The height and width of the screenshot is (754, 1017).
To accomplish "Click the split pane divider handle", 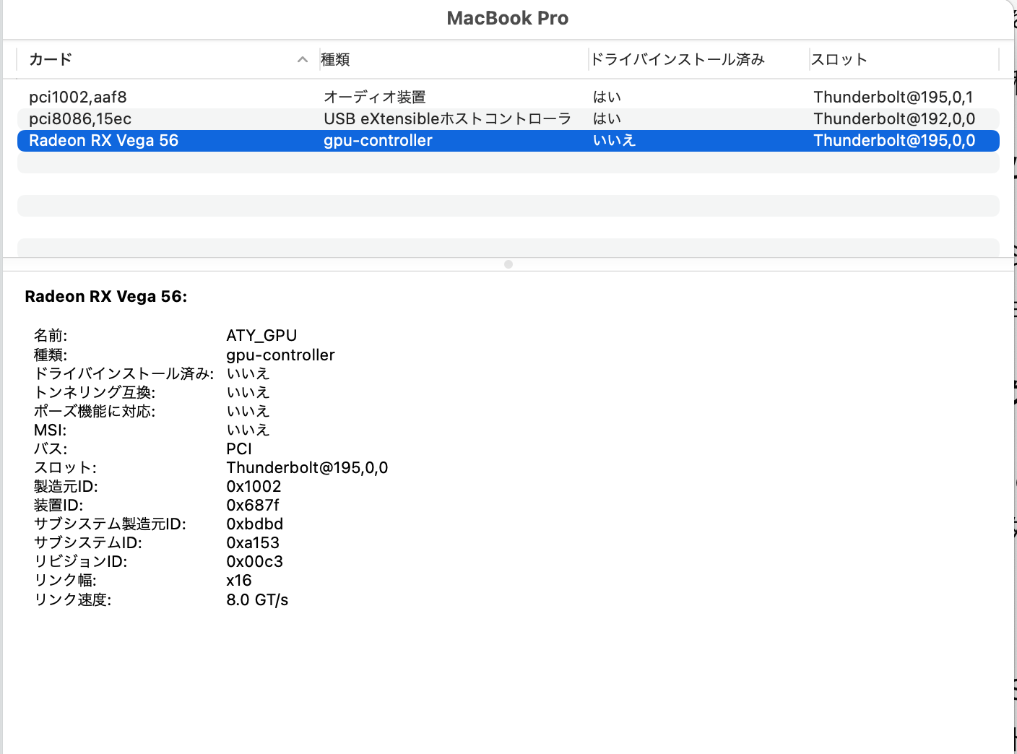I will tap(508, 264).
